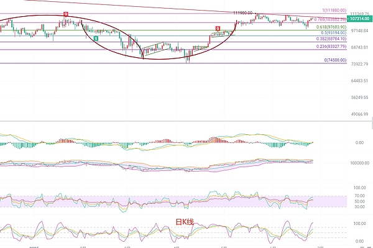Click the red 9 marker near the chart top-left
This screenshot has width=373, height=248.
pos(66,14)
